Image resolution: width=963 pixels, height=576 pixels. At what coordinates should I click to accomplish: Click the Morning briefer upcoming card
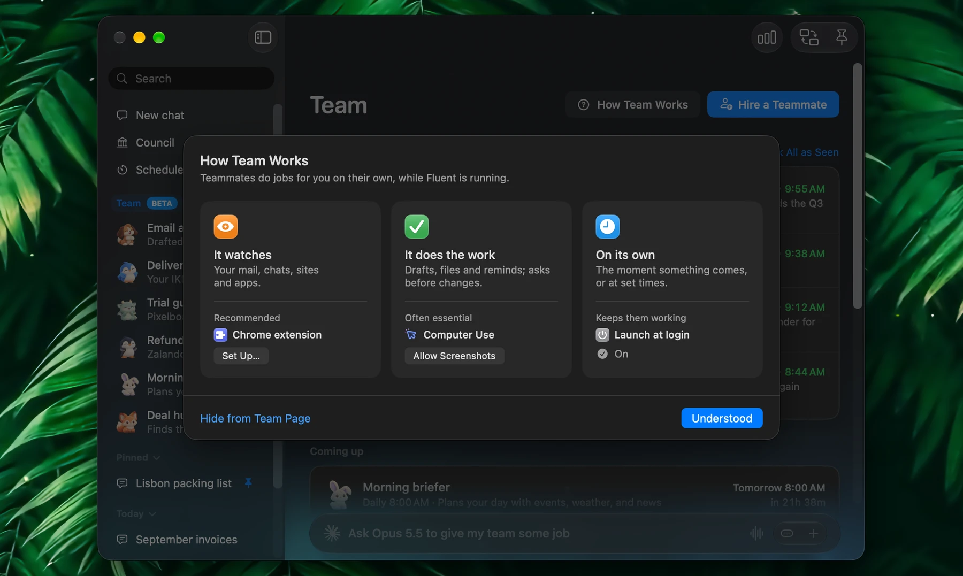click(x=575, y=489)
